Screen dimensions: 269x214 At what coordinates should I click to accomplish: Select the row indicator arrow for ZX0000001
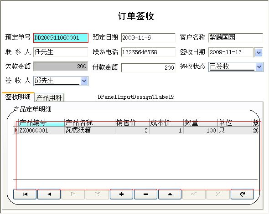point(16,130)
